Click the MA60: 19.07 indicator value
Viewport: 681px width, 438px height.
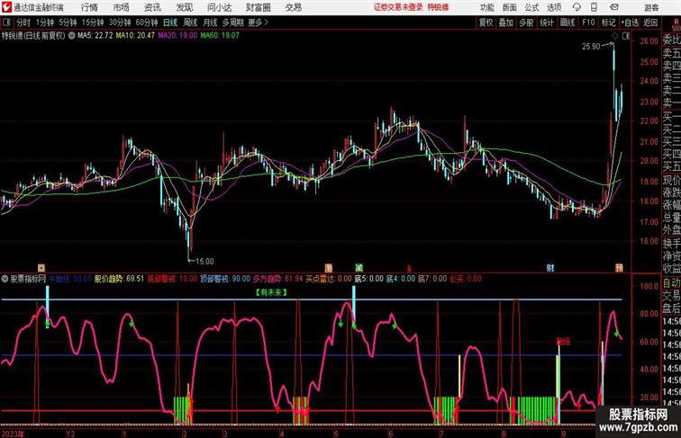click(220, 36)
